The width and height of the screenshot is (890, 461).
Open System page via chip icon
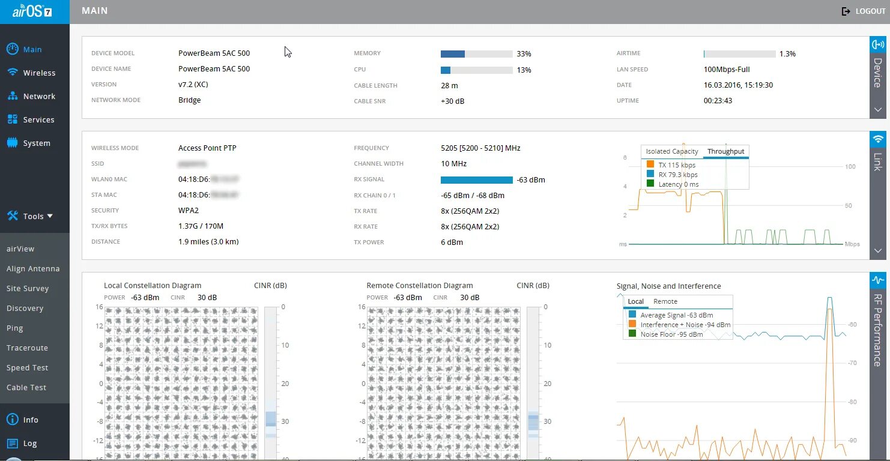(x=12, y=143)
